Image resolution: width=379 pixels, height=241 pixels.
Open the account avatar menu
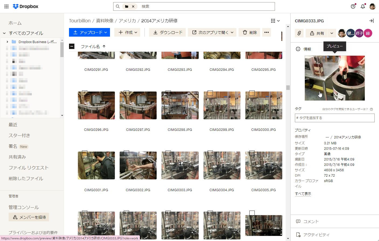tap(373, 6)
